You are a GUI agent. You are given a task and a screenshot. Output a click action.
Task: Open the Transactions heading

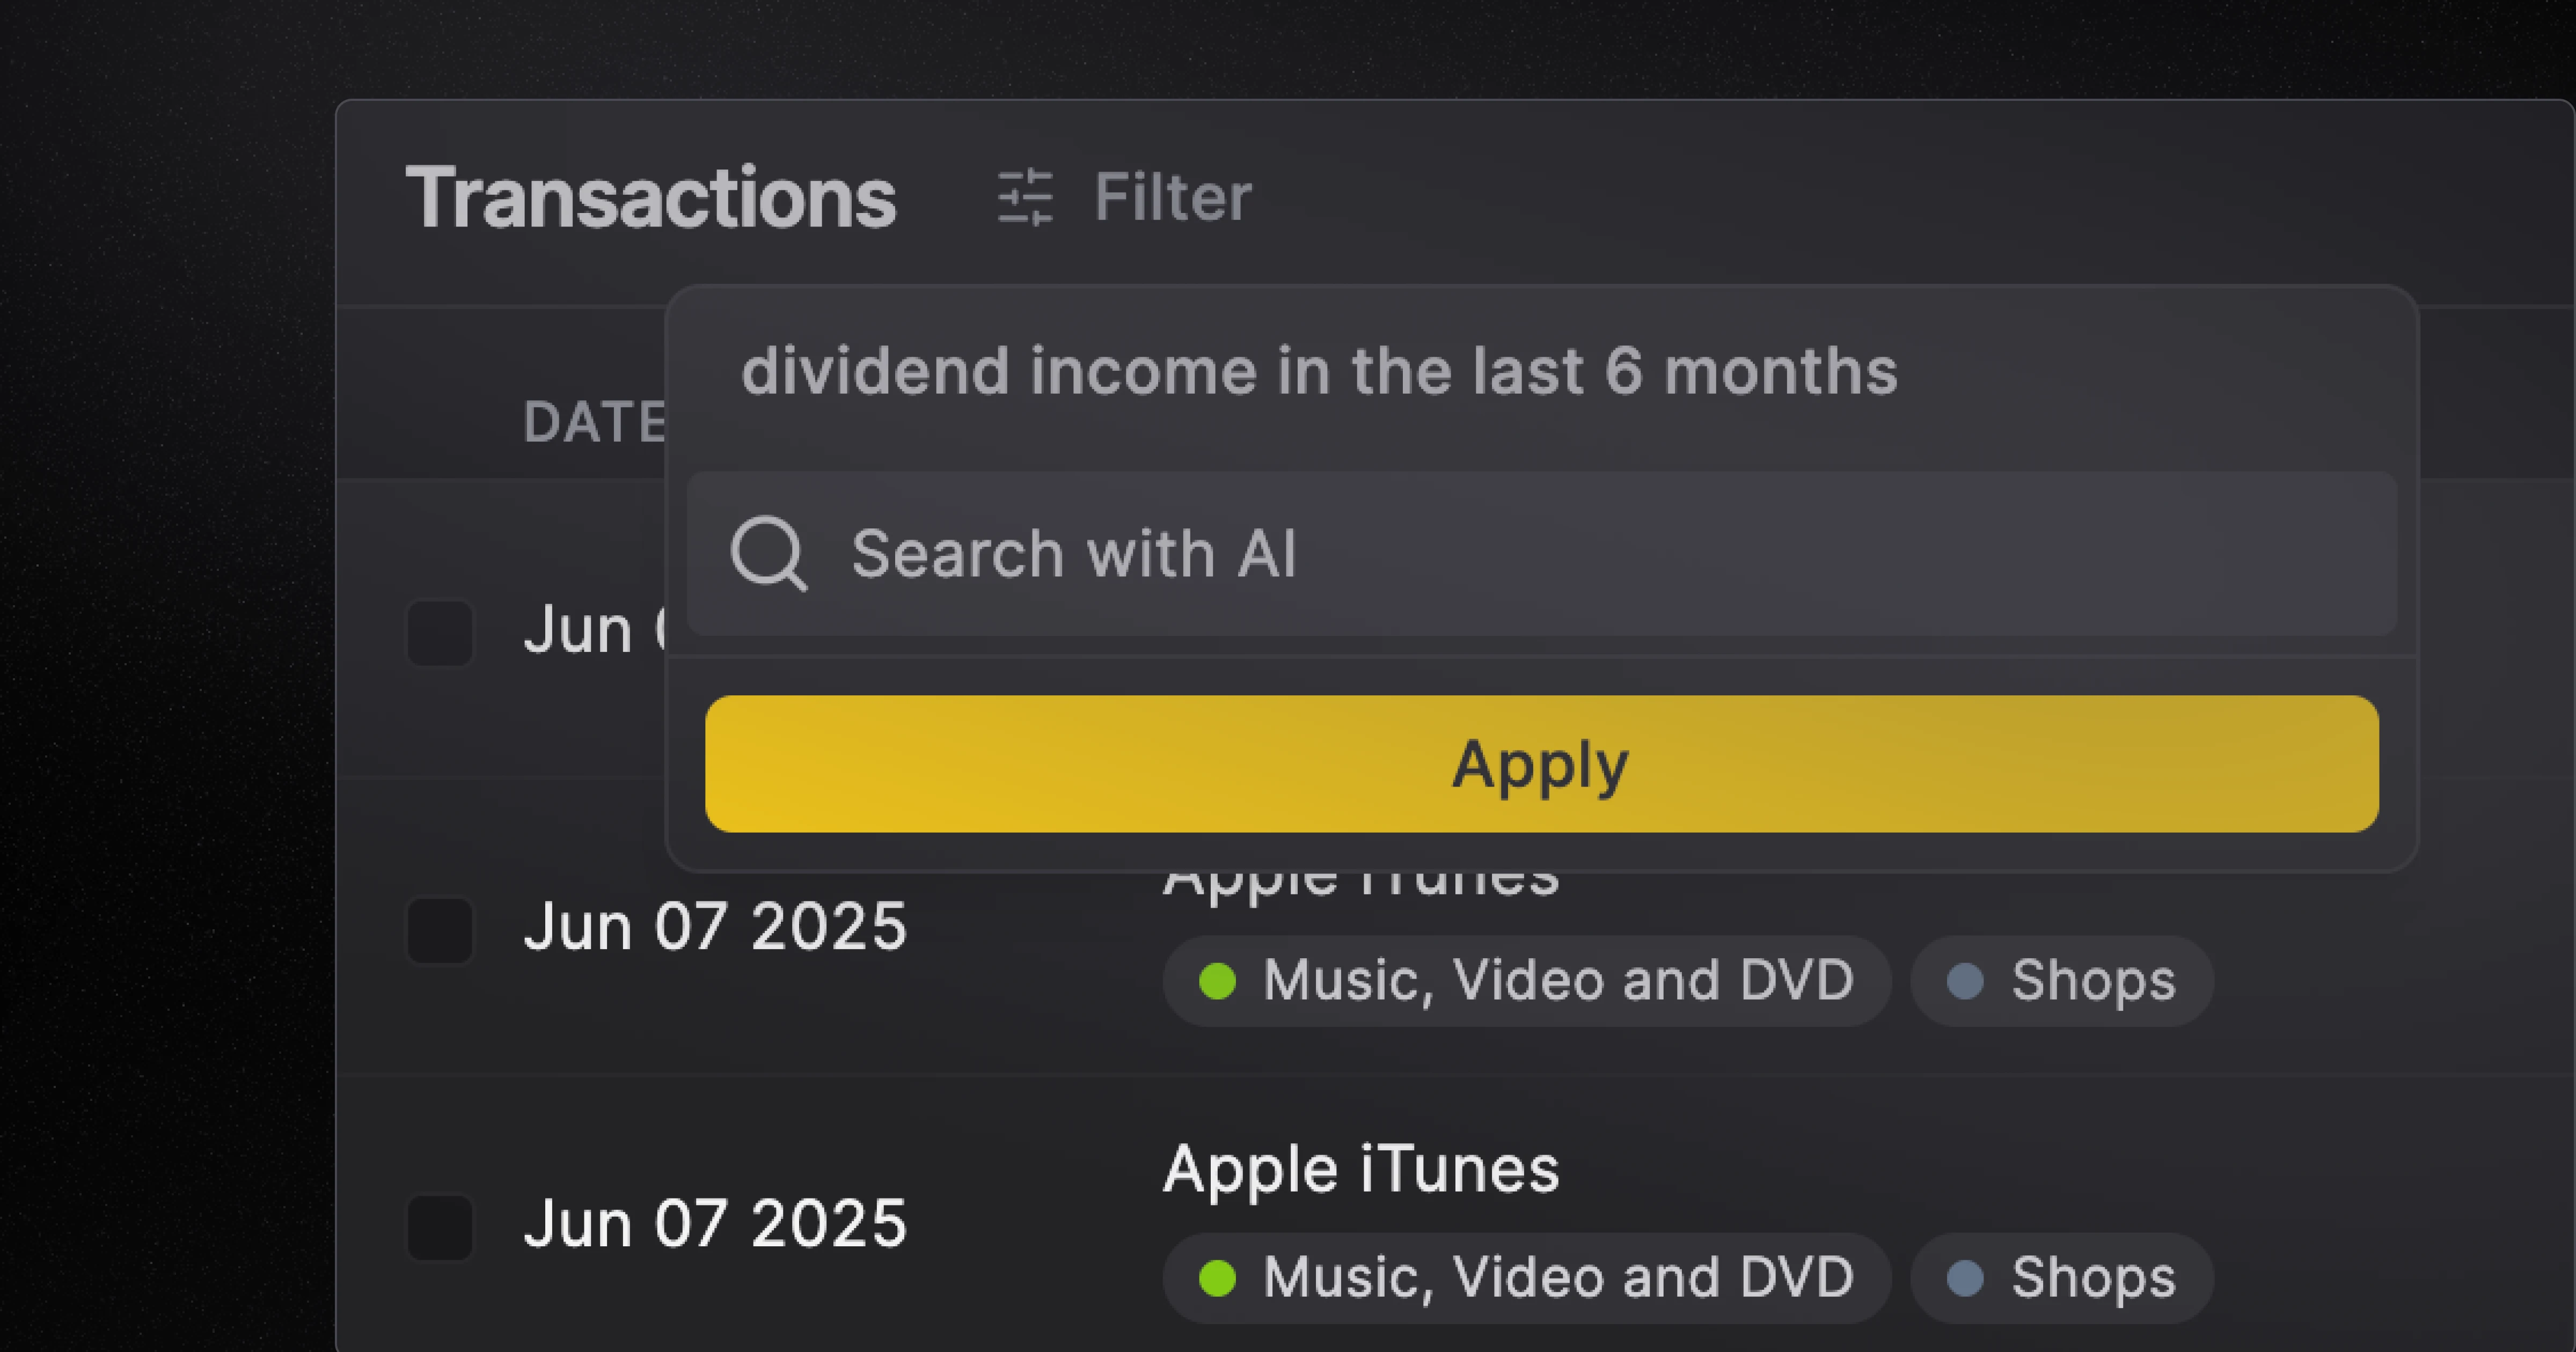coord(655,197)
